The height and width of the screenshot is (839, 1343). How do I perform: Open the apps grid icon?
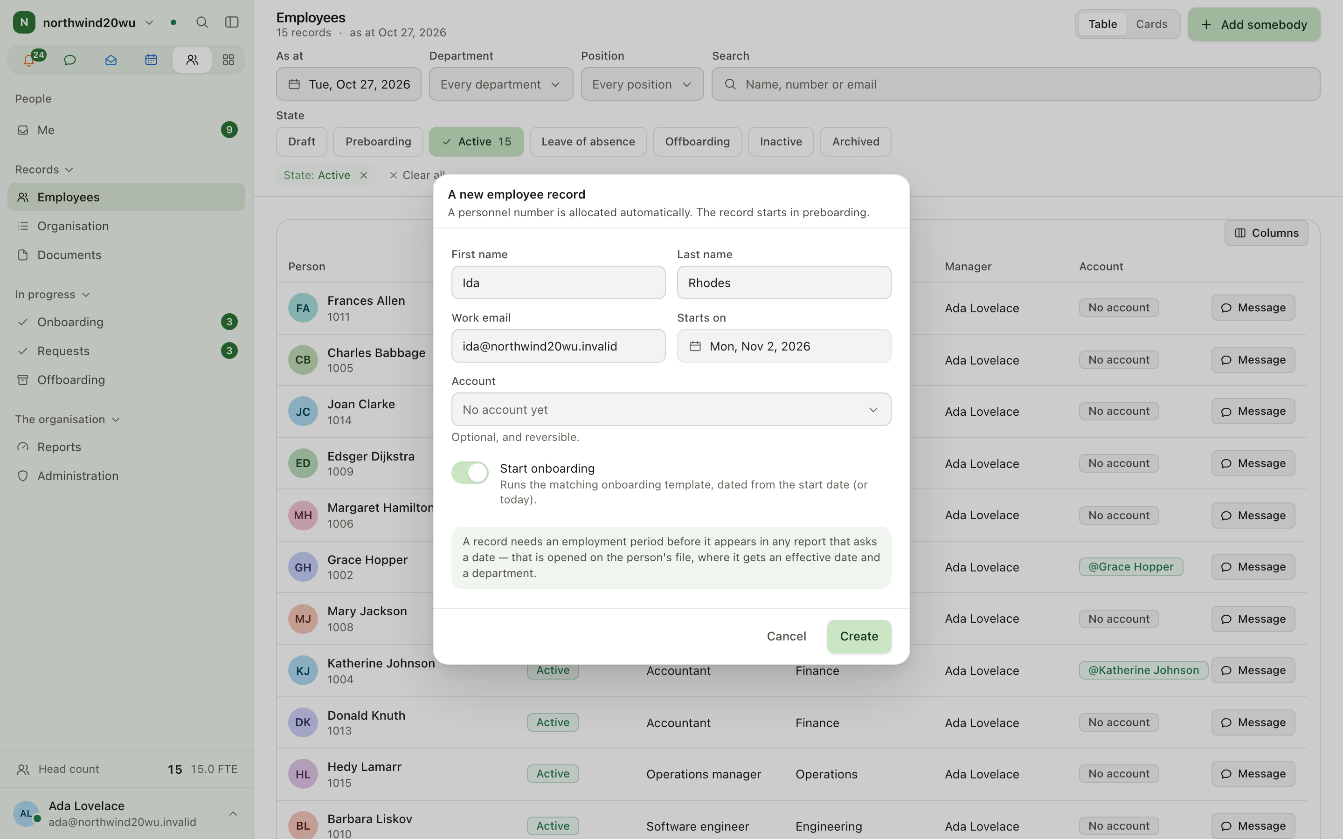pyautogui.click(x=228, y=60)
